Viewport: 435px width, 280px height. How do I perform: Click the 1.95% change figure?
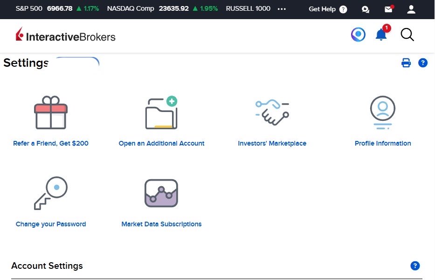pos(209,8)
